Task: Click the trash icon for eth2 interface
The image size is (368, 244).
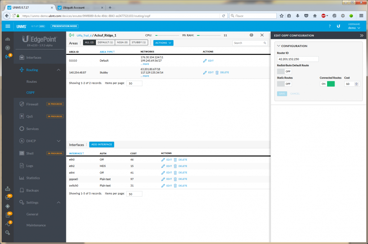Action: (175, 166)
